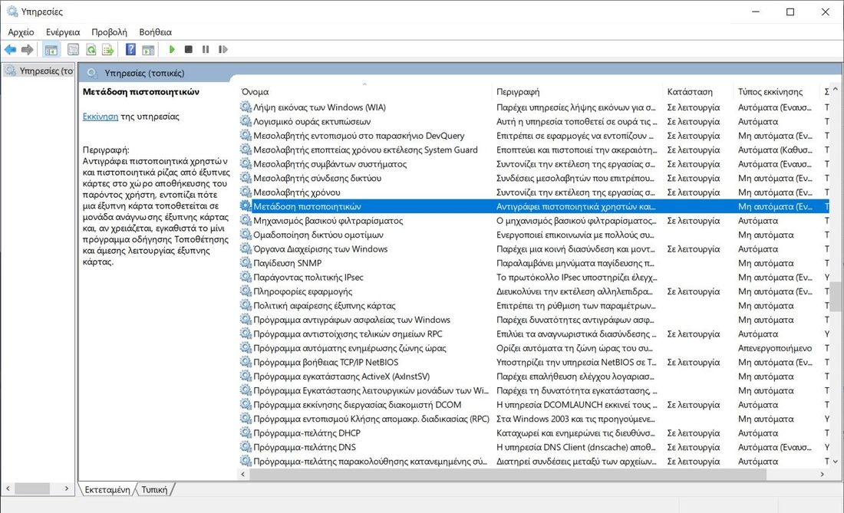Select Πρόγραμμα-πελάτης παρακολούθησης κατανεμημένης service
Image resolution: width=844 pixels, height=513 pixels.
coord(371,461)
